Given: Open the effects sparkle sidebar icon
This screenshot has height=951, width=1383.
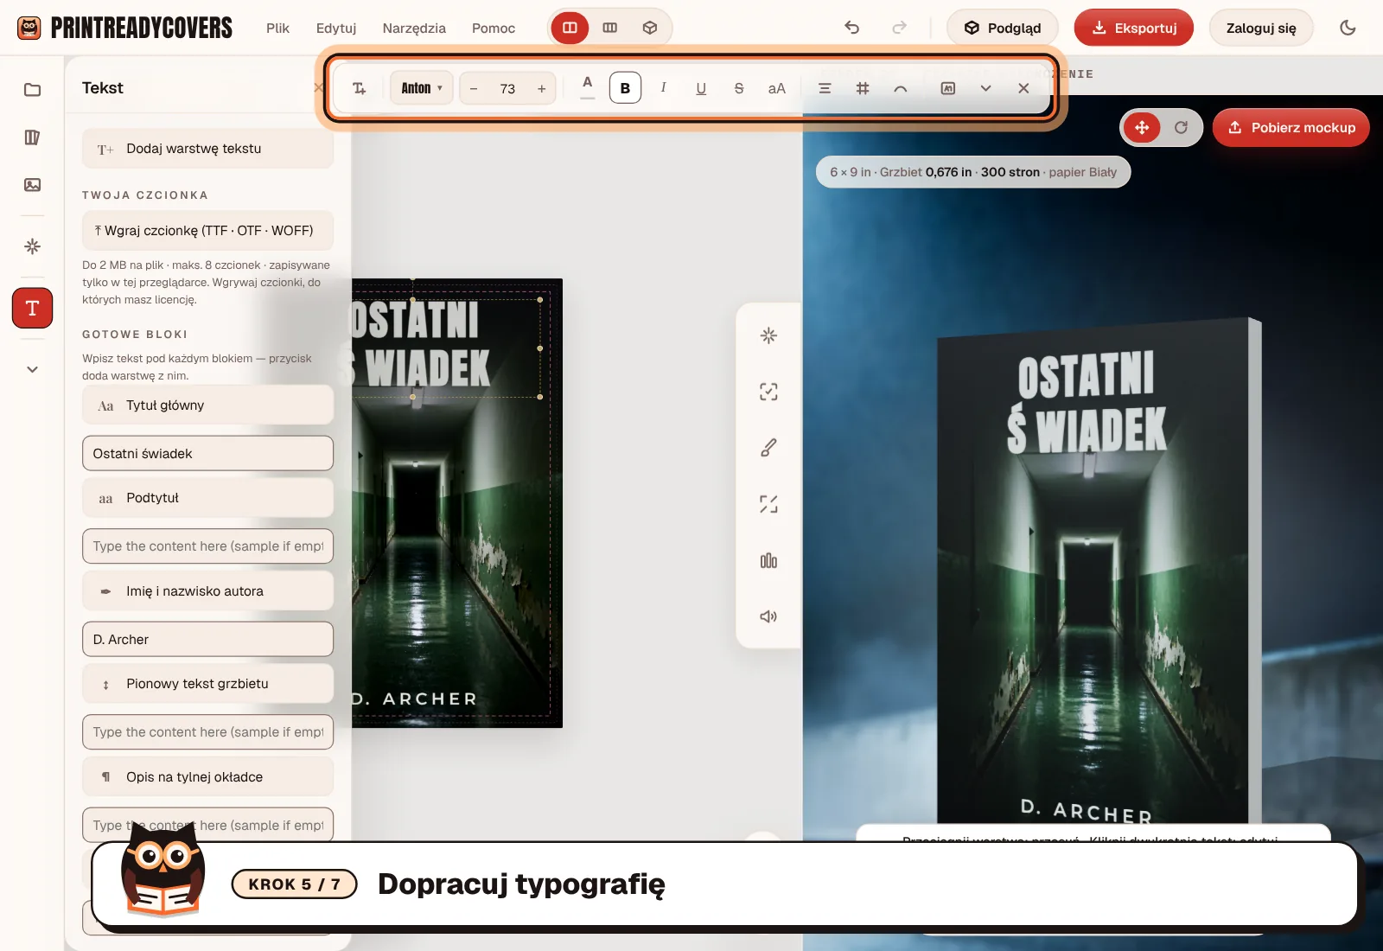Looking at the screenshot, I should click(x=32, y=246).
